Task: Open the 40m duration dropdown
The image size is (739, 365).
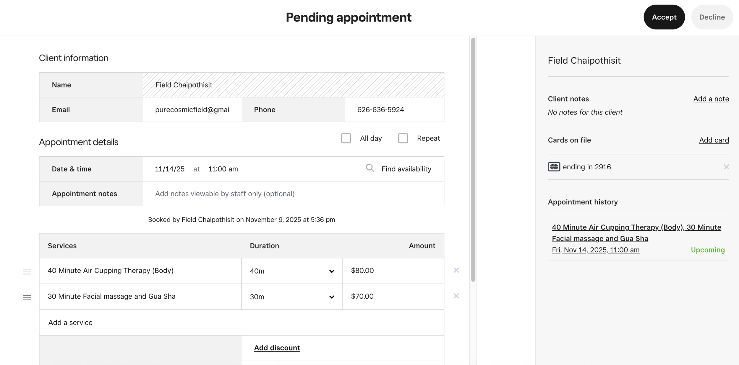Action: 292,271
